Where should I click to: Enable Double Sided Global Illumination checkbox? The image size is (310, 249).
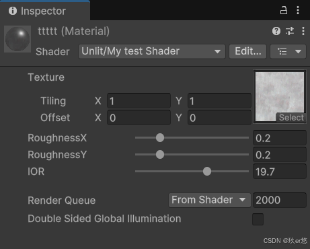coord(258,219)
